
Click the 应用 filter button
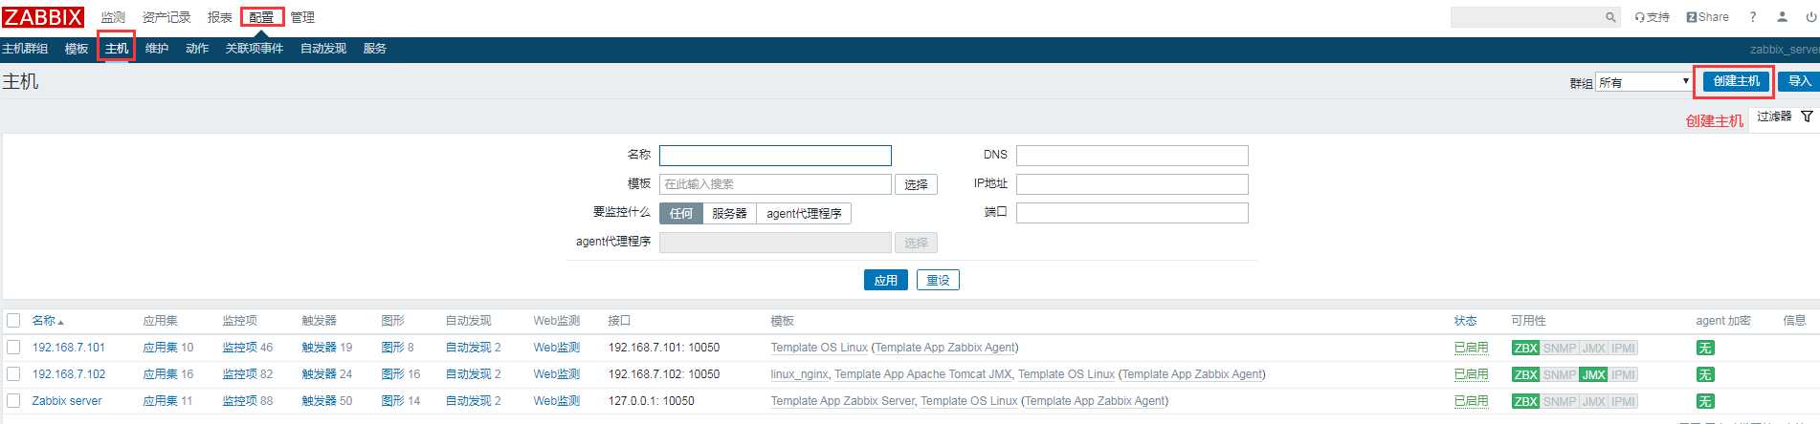886,280
